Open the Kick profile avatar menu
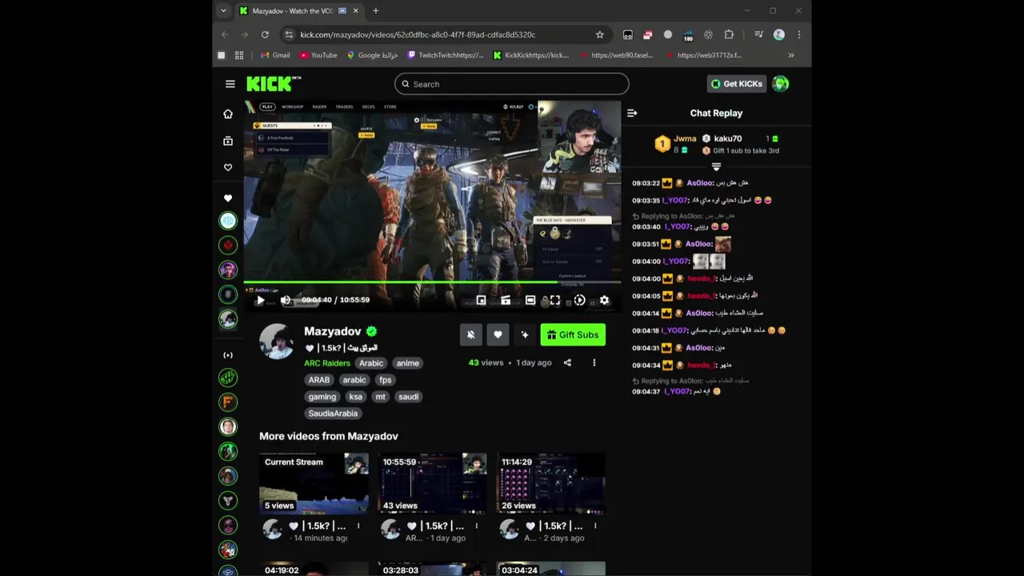Viewport: 1024px width, 576px height. (x=781, y=84)
